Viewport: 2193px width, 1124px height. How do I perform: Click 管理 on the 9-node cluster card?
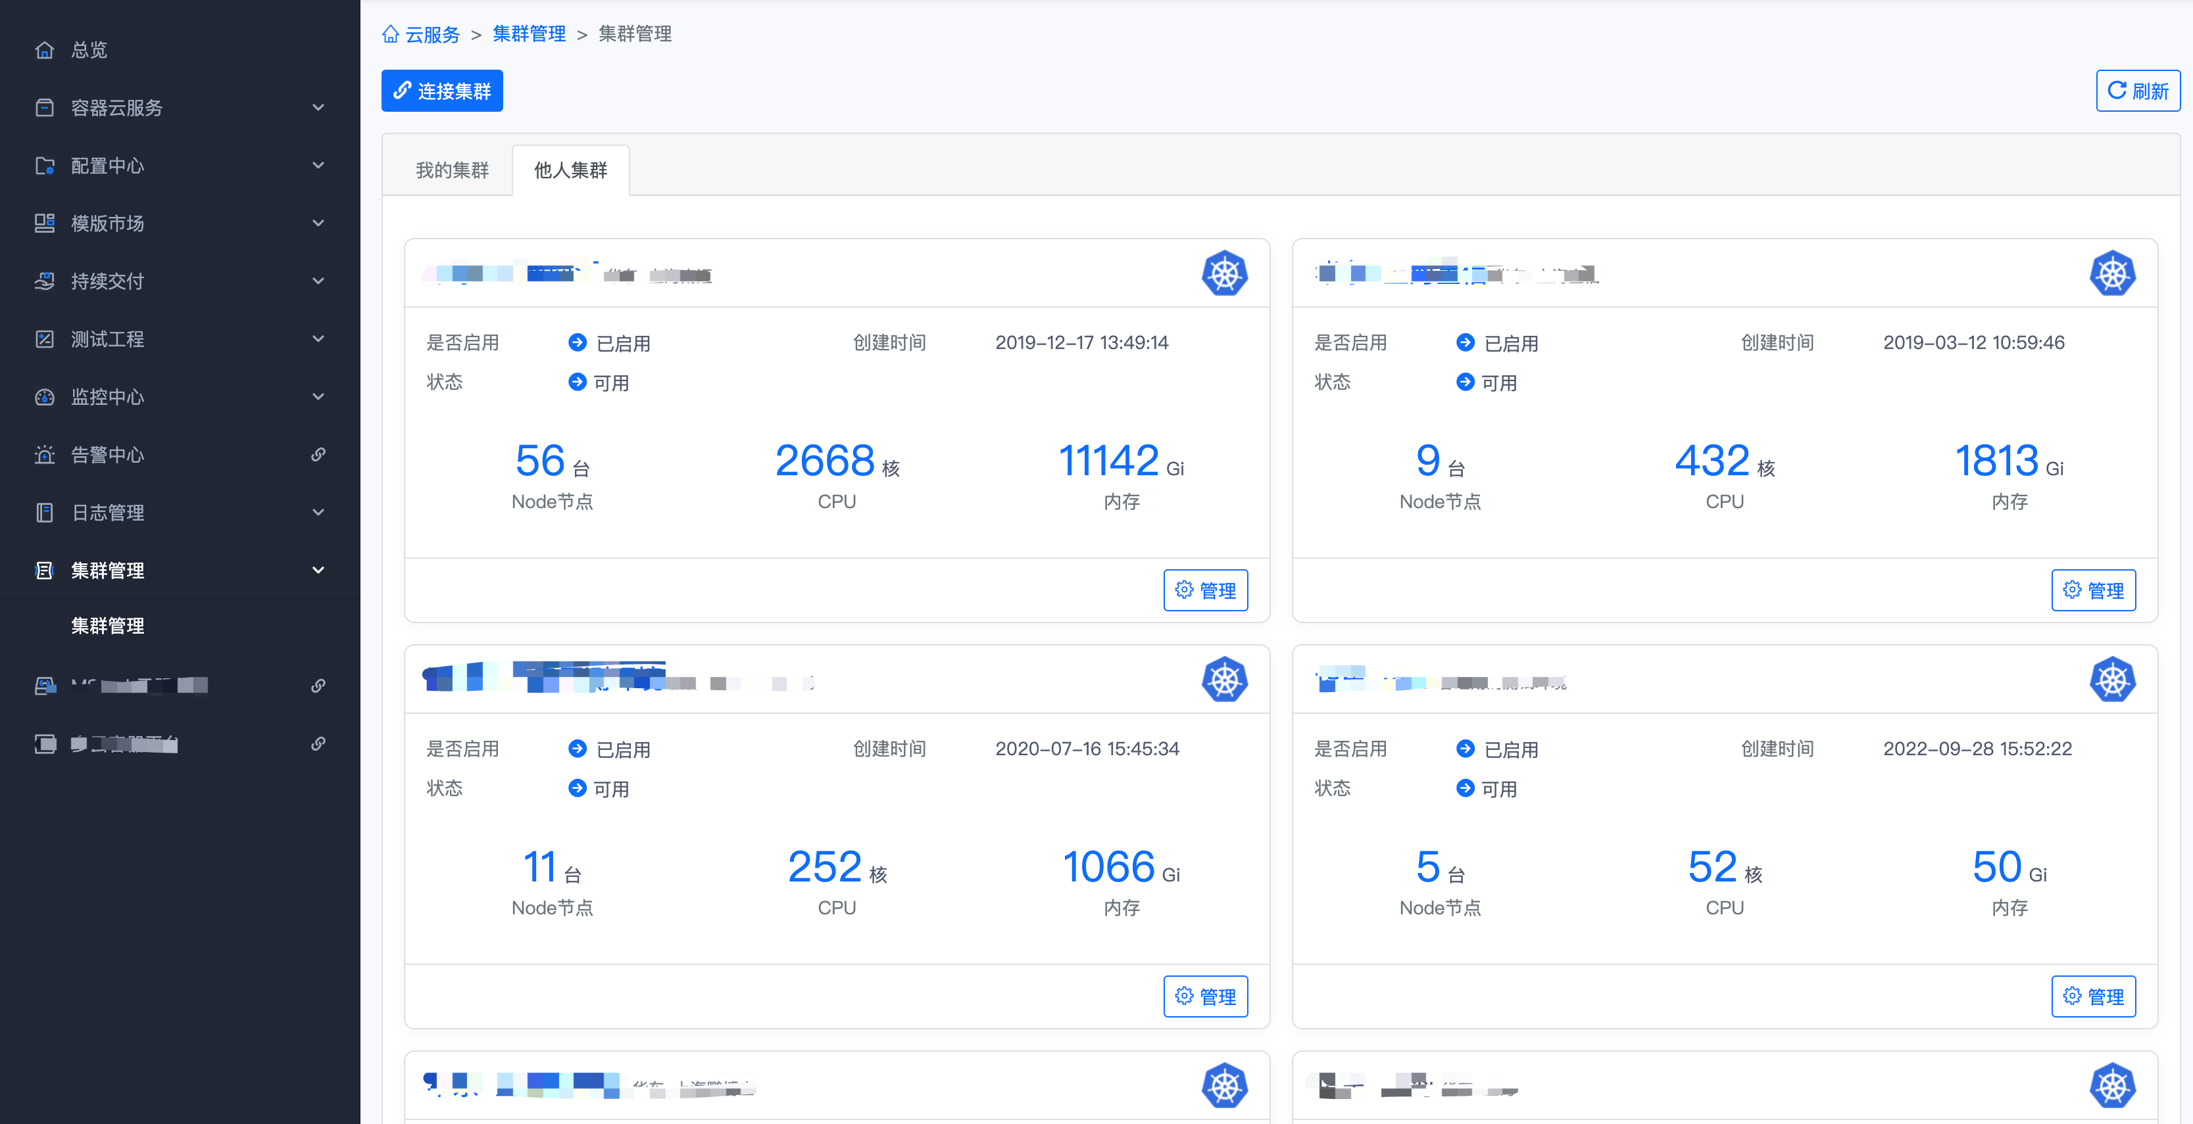click(2094, 590)
